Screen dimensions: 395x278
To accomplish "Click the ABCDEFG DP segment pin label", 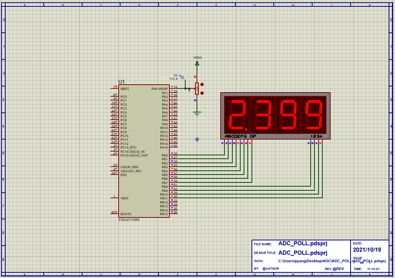I will point(240,136).
